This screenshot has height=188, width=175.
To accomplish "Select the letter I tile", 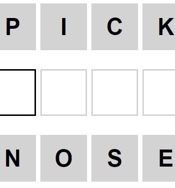I will pyautogui.click(x=64, y=27).
